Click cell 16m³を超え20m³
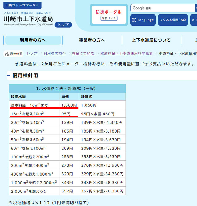Viewport: 197px width, 206px height. pyautogui.click(x=34, y=113)
